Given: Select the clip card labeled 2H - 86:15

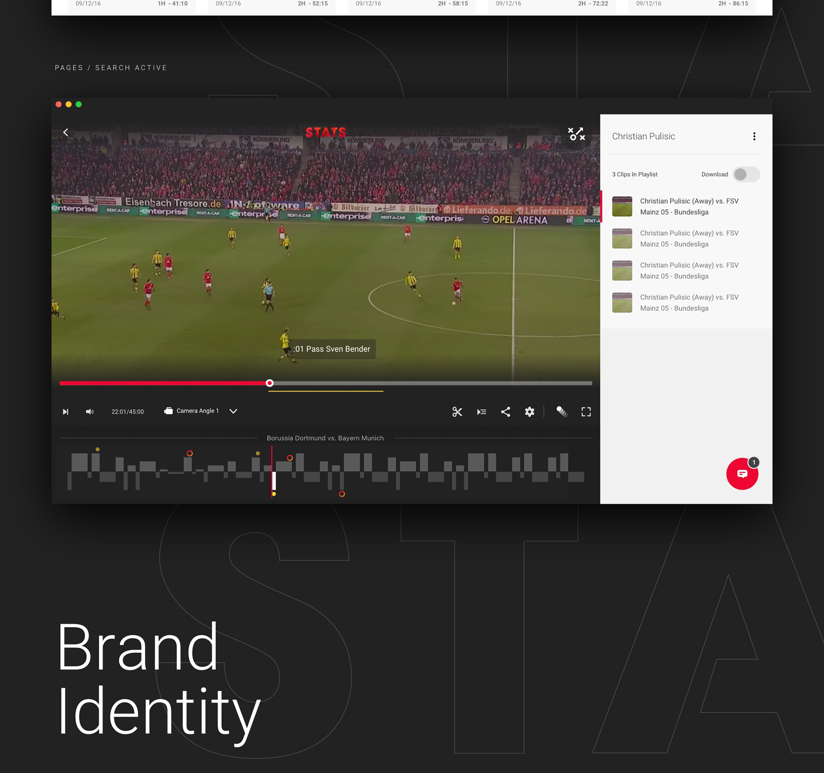Looking at the screenshot, I should tap(692, 6).
